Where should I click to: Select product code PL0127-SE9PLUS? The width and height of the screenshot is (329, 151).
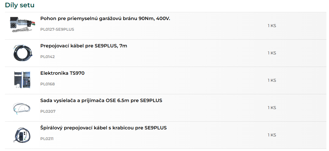57,29
